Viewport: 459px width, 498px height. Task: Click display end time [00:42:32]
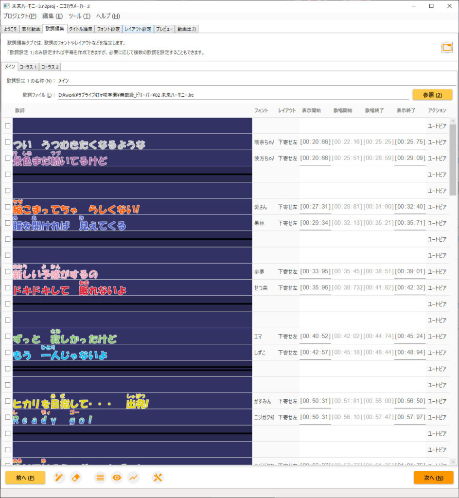coord(410,288)
